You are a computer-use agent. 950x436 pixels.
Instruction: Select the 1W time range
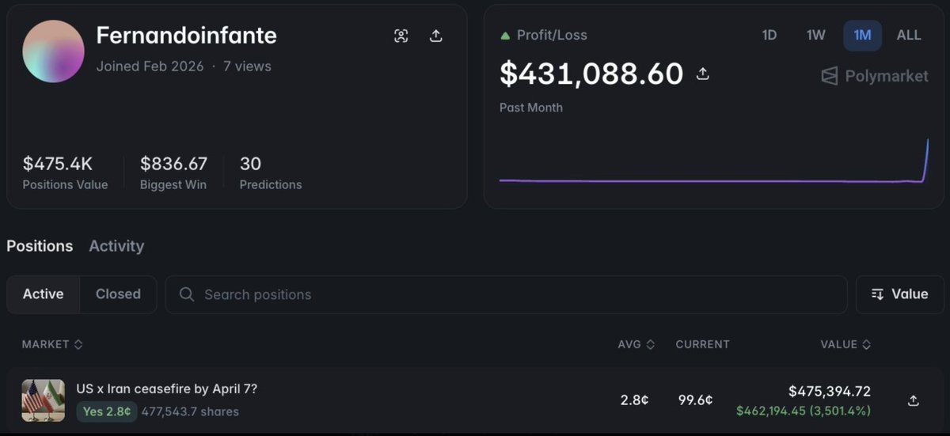[x=815, y=36]
